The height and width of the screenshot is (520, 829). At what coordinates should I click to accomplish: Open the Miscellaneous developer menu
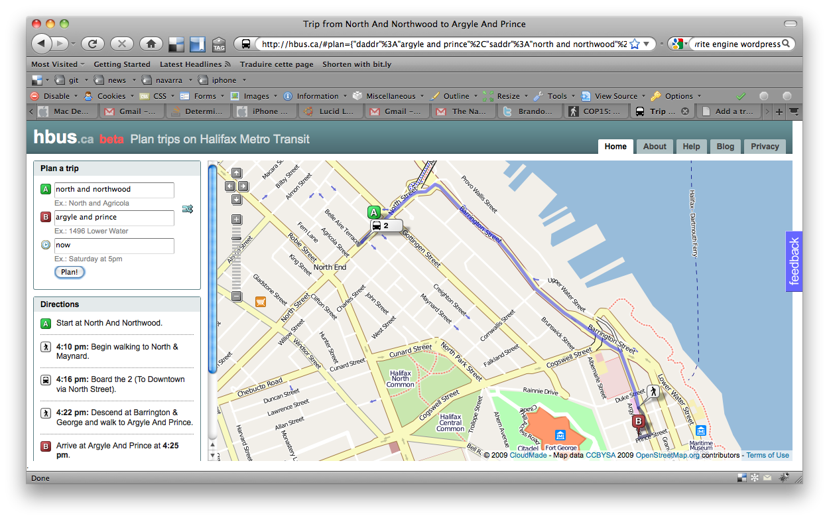tap(388, 96)
